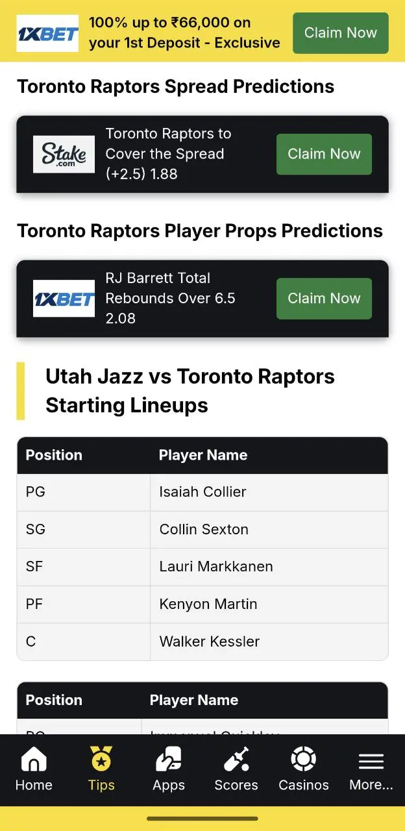This screenshot has width=405, height=831.
Task: Claim Now for RJ Barrett rebounds prop
Action: [x=324, y=299]
